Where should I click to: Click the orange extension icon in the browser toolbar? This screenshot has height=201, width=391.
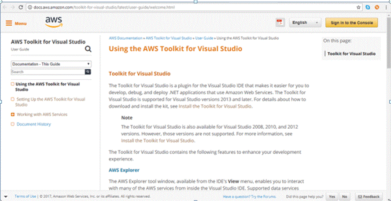[x=377, y=7]
